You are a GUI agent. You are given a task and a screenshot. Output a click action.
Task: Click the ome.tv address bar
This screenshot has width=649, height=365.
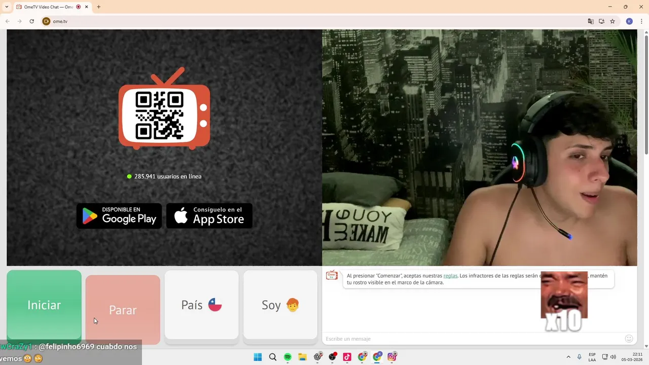coord(314,21)
